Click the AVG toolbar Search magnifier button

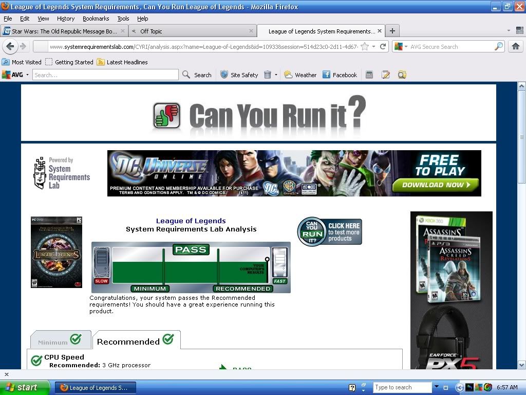pos(197,75)
